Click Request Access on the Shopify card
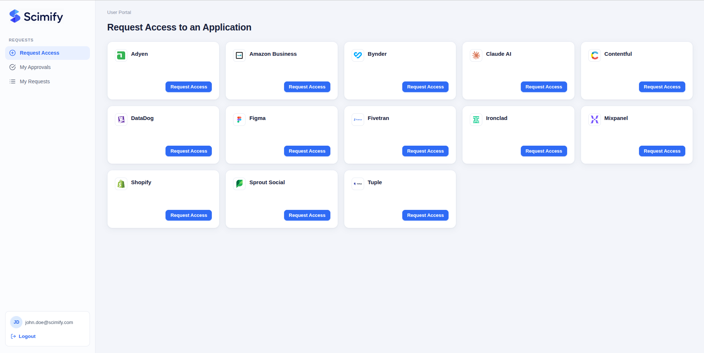The height and width of the screenshot is (353, 704). point(189,215)
